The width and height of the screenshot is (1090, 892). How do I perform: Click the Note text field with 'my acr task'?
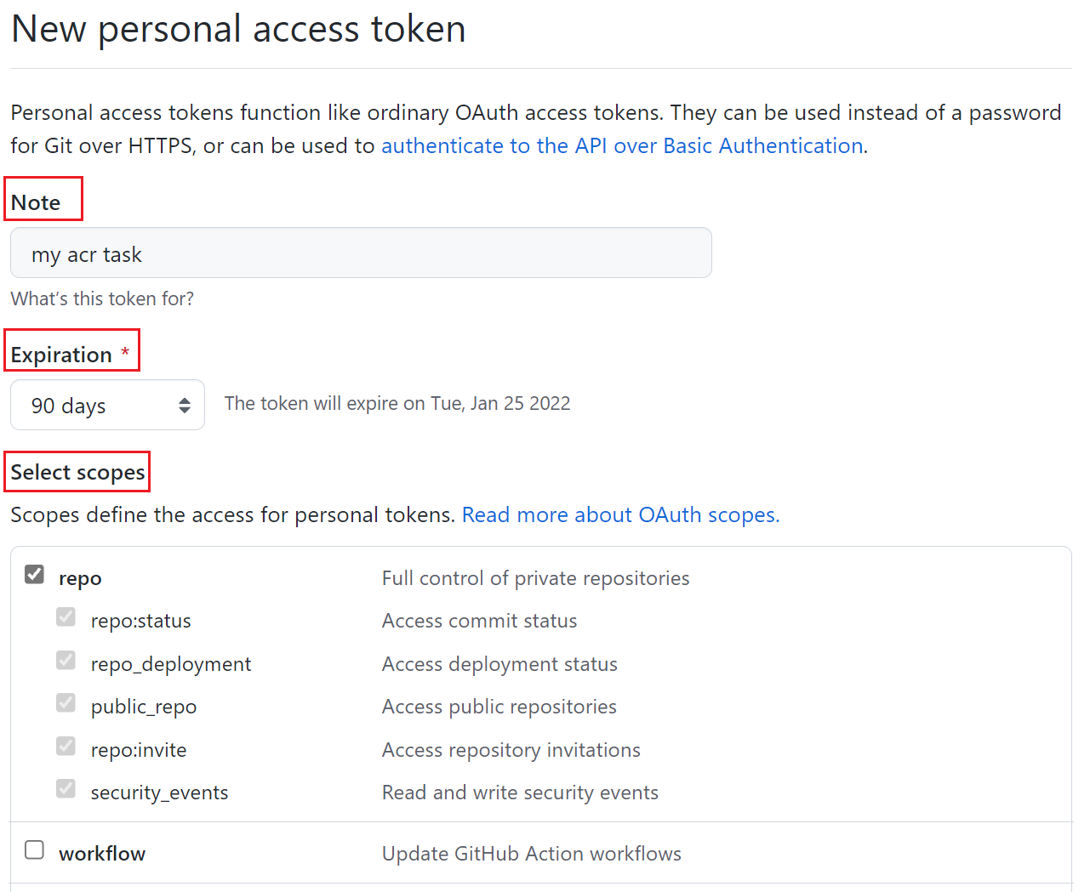pyautogui.click(x=361, y=253)
